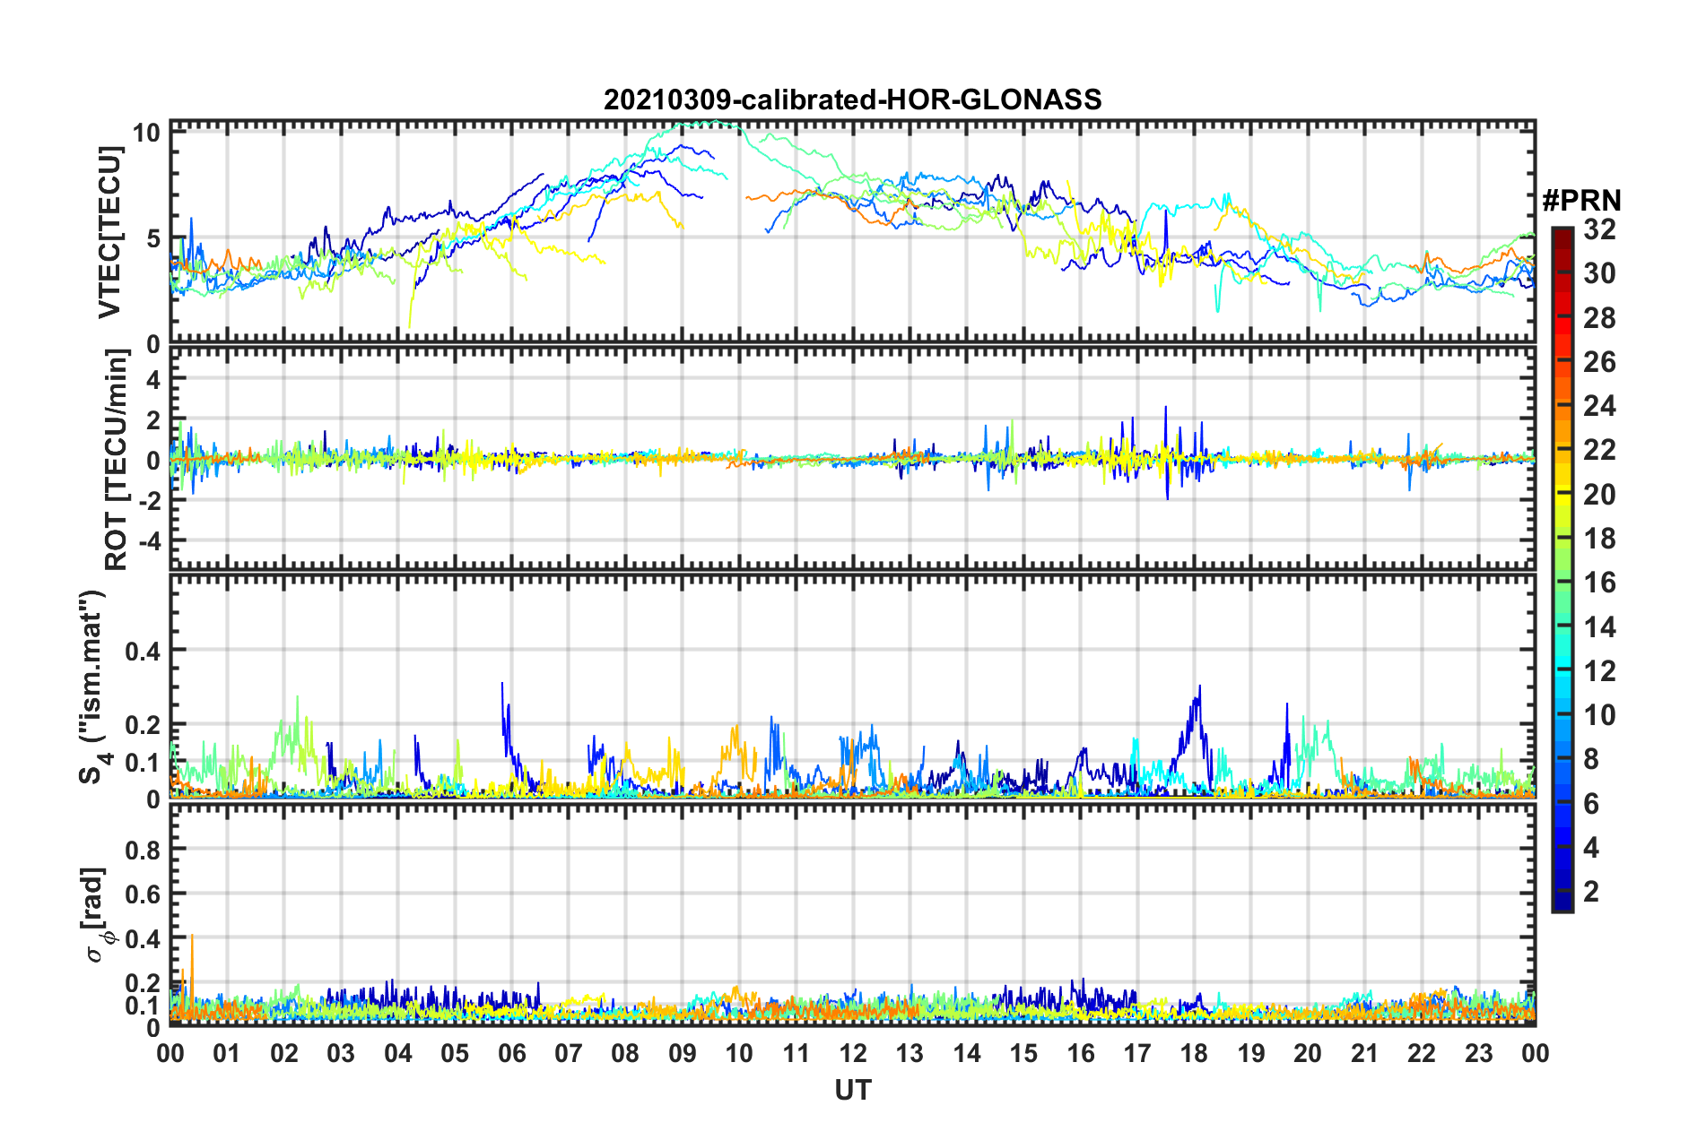The height and width of the screenshot is (1140, 1706).
Task: Click colorbar tick label 26
Action: [x=1599, y=362]
